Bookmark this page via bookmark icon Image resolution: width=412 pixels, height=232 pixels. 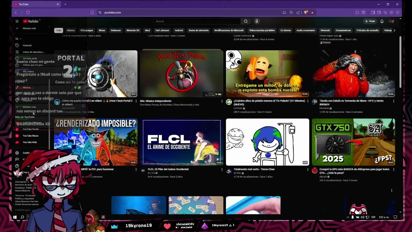(92, 12)
